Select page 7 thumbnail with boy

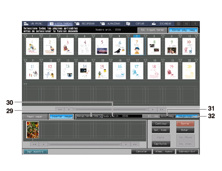137,46
